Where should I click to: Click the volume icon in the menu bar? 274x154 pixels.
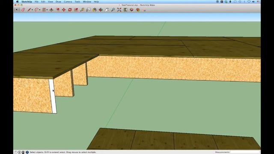coord(253,2)
